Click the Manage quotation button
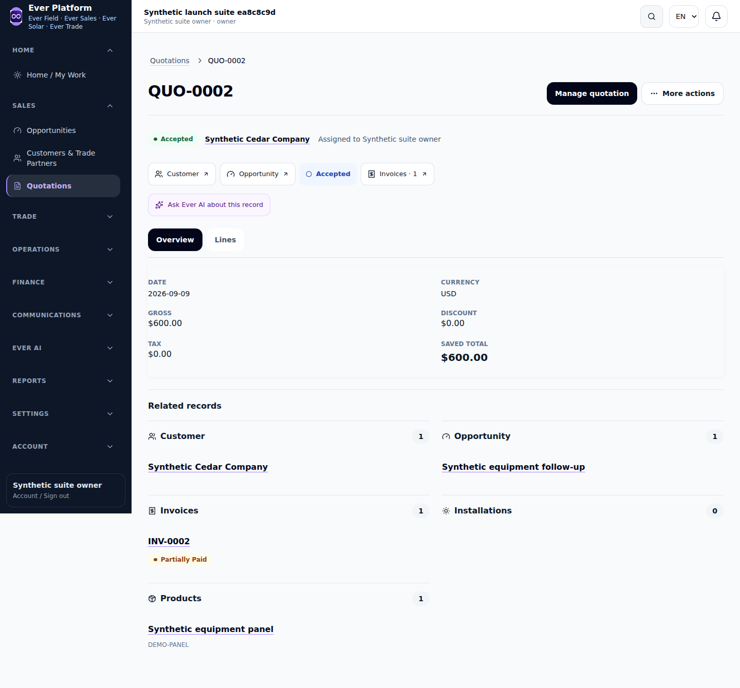The height and width of the screenshot is (688, 740). [592, 93]
